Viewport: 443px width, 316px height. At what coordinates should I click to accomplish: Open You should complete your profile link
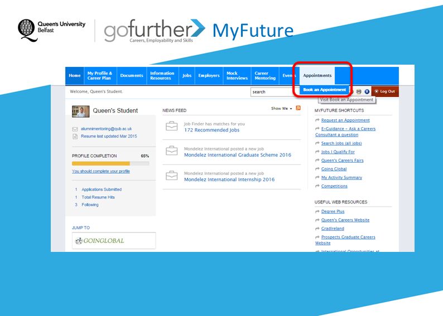[x=101, y=171]
